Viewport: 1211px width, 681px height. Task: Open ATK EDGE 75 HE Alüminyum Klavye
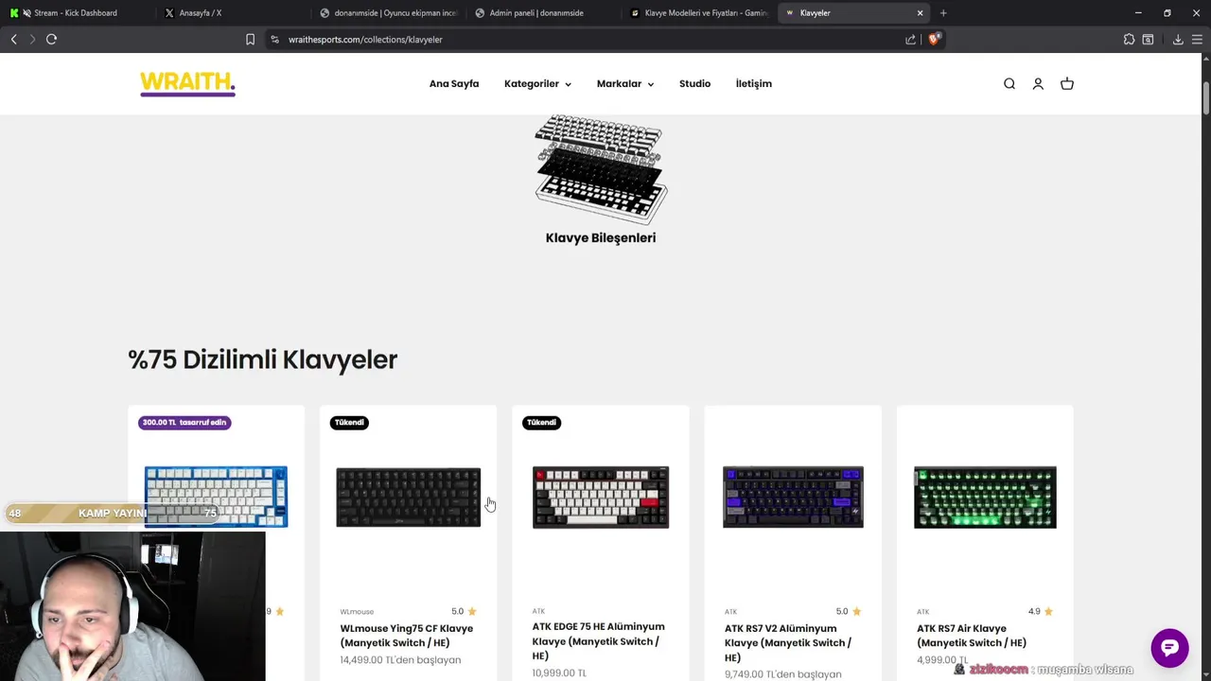(599, 641)
